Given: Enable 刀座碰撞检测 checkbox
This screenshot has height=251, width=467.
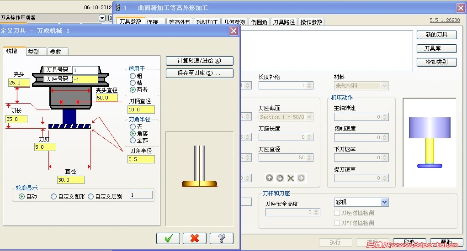Looking at the screenshot, I should 337,213.
